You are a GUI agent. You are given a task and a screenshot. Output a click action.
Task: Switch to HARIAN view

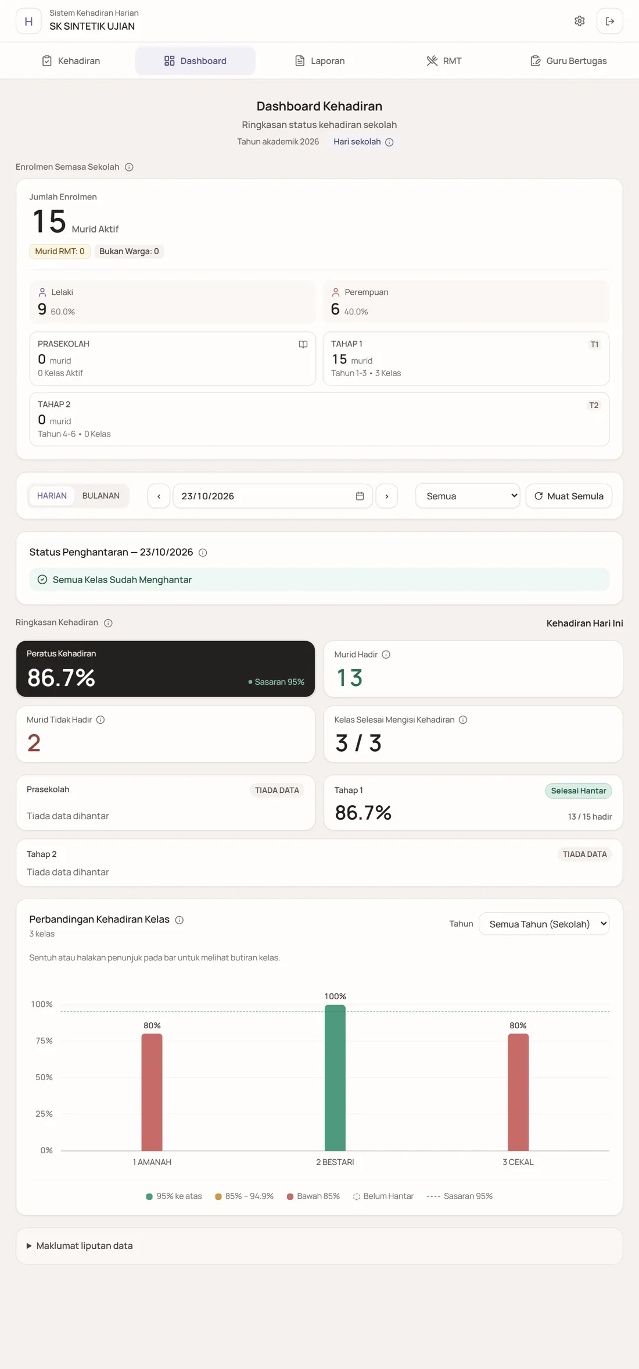click(x=52, y=496)
